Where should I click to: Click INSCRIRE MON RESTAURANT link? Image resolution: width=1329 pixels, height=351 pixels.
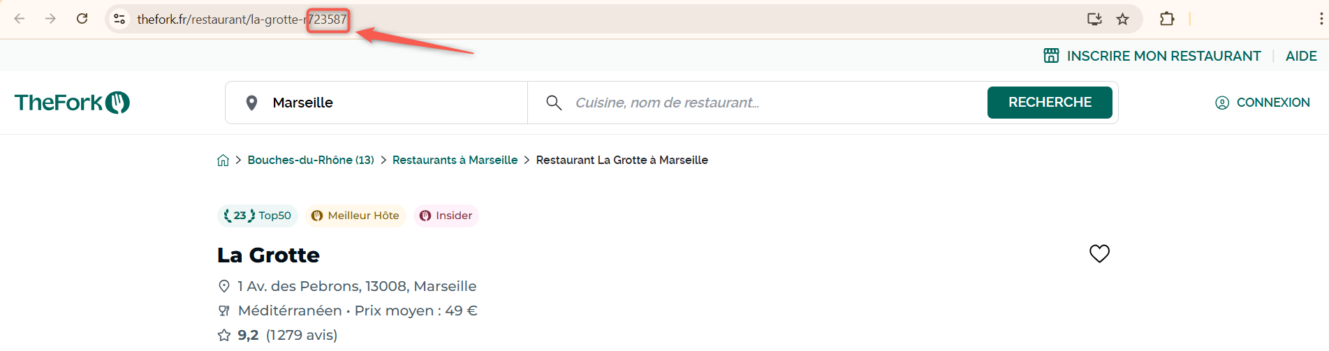(x=1152, y=56)
